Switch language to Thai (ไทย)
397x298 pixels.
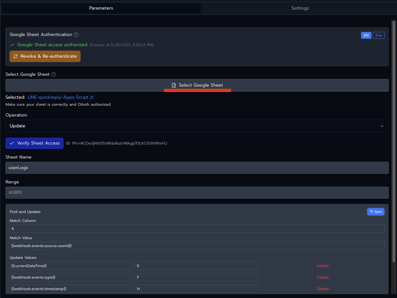(x=379, y=35)
